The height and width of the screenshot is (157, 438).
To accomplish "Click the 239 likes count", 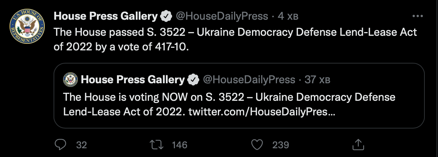I will point(281,145).
